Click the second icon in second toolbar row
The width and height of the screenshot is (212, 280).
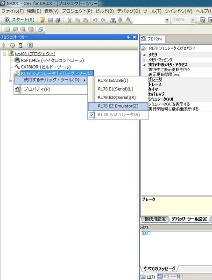coord(15,29)
